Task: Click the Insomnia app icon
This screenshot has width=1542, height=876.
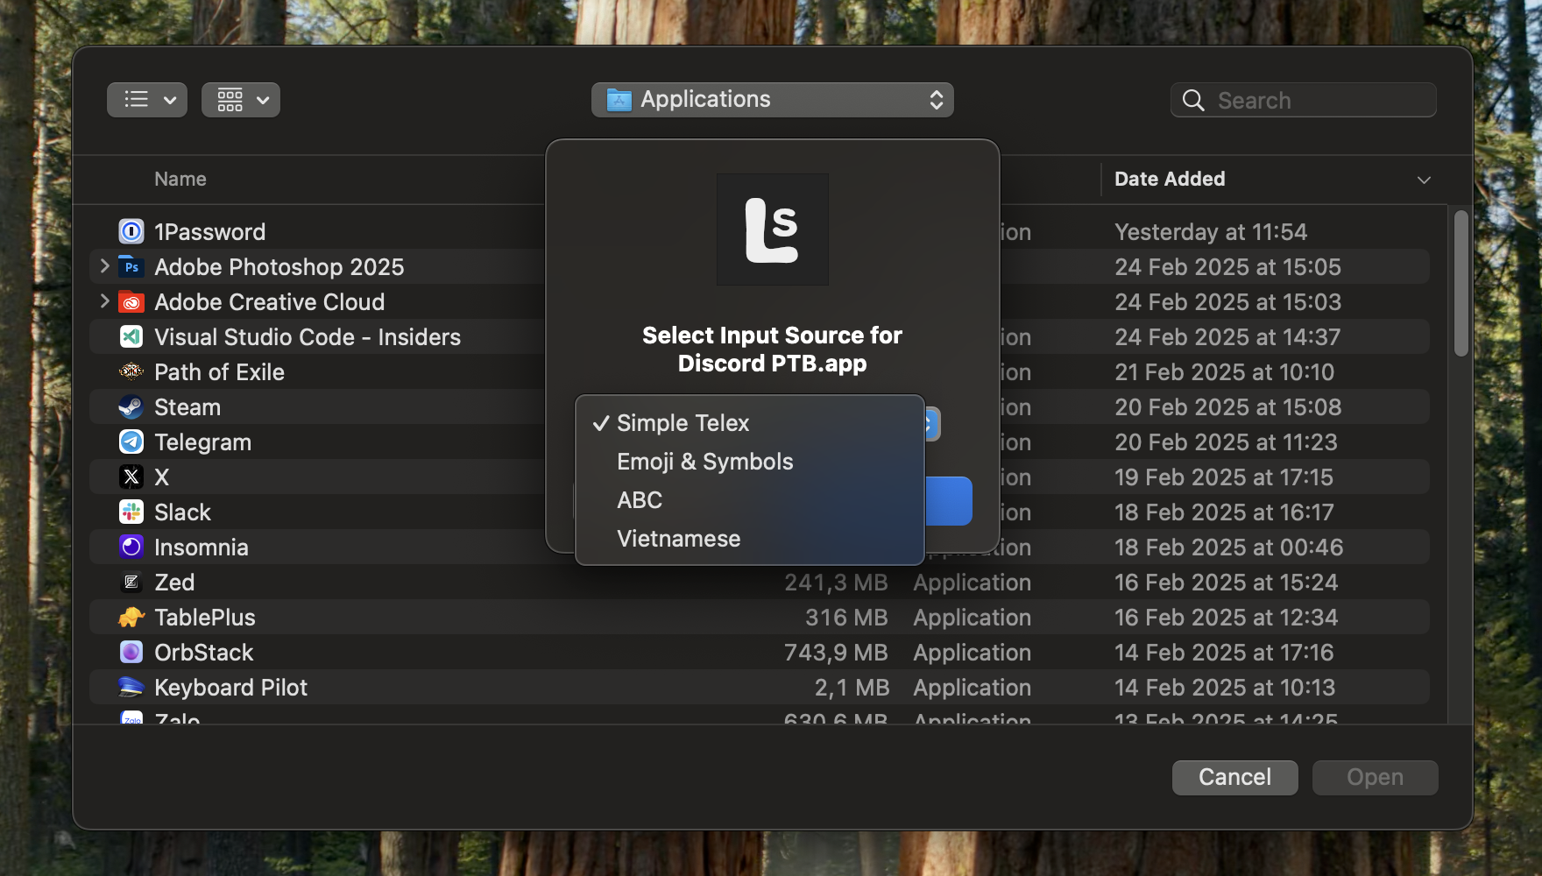Action: click(131, 547)
